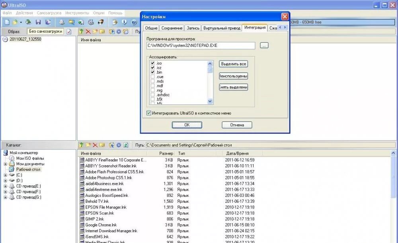This screenshot has width=398, height=243.
Task: Click New Folder icon in catalog toolbar
Action: 88,145
